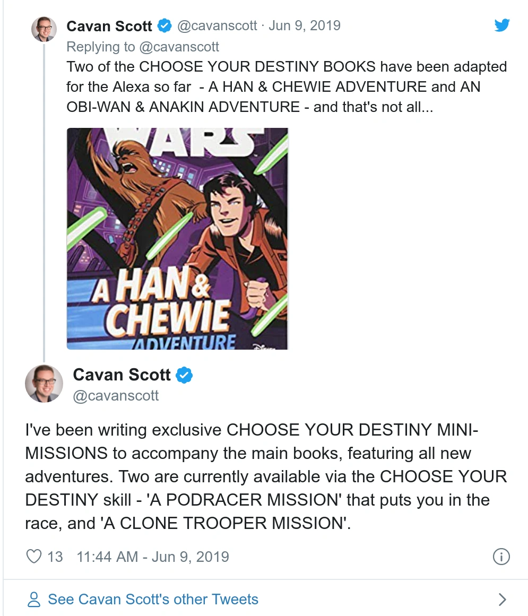Click the Jun 9, 2019 date in the header
The image size is (528, 616).
point(305,25)
